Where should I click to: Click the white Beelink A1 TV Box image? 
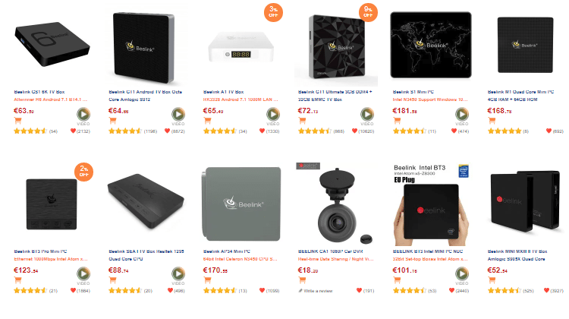click(241, 47)
